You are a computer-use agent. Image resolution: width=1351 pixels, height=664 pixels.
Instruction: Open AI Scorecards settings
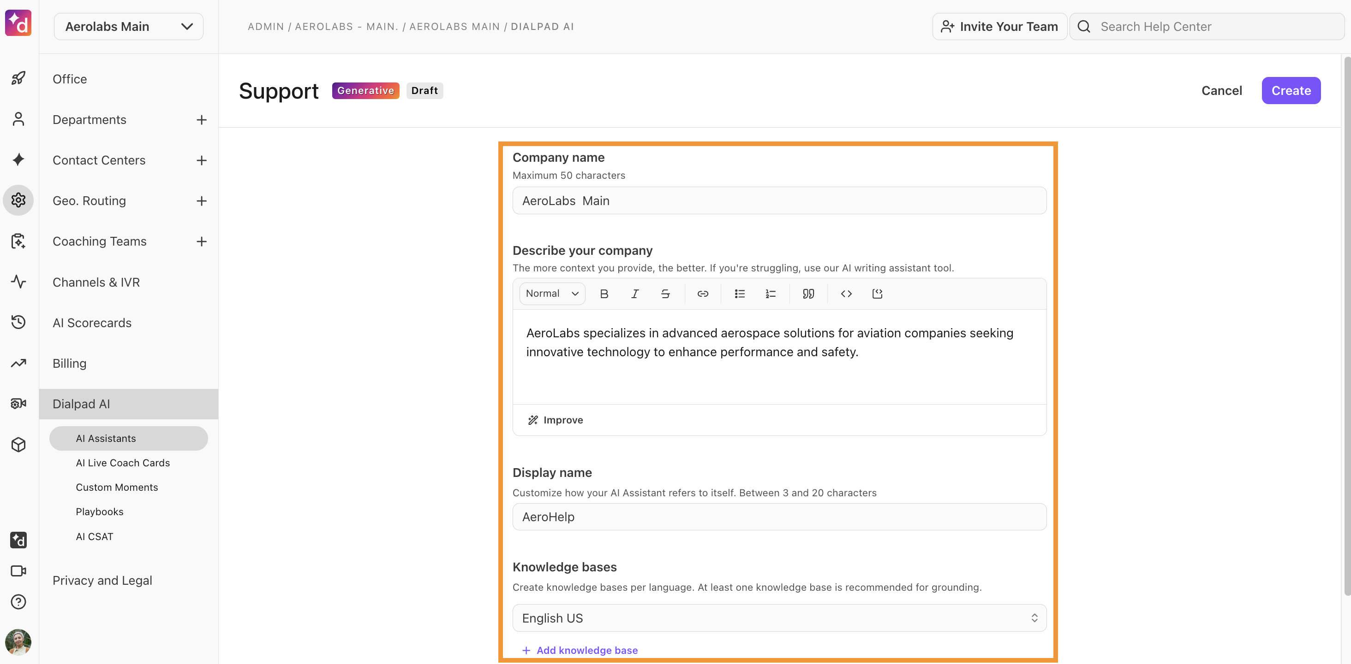(x=92, y=323)
